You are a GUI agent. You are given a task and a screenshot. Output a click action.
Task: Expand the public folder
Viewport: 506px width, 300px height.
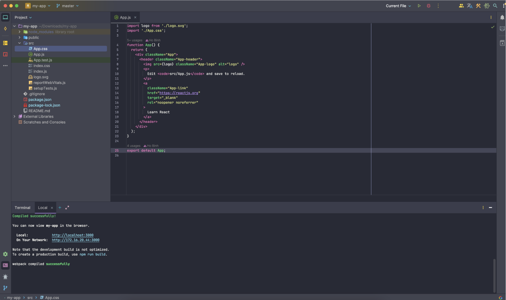point(20,38)
